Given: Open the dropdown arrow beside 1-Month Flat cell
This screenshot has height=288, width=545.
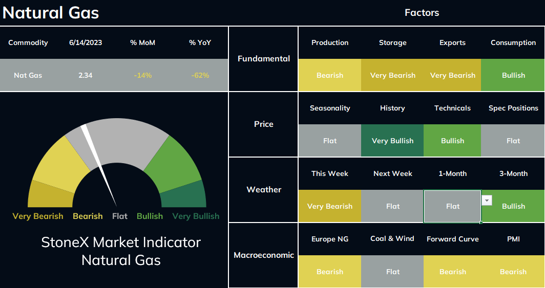Looking at the screenshot, I should (x=487, y=200).
